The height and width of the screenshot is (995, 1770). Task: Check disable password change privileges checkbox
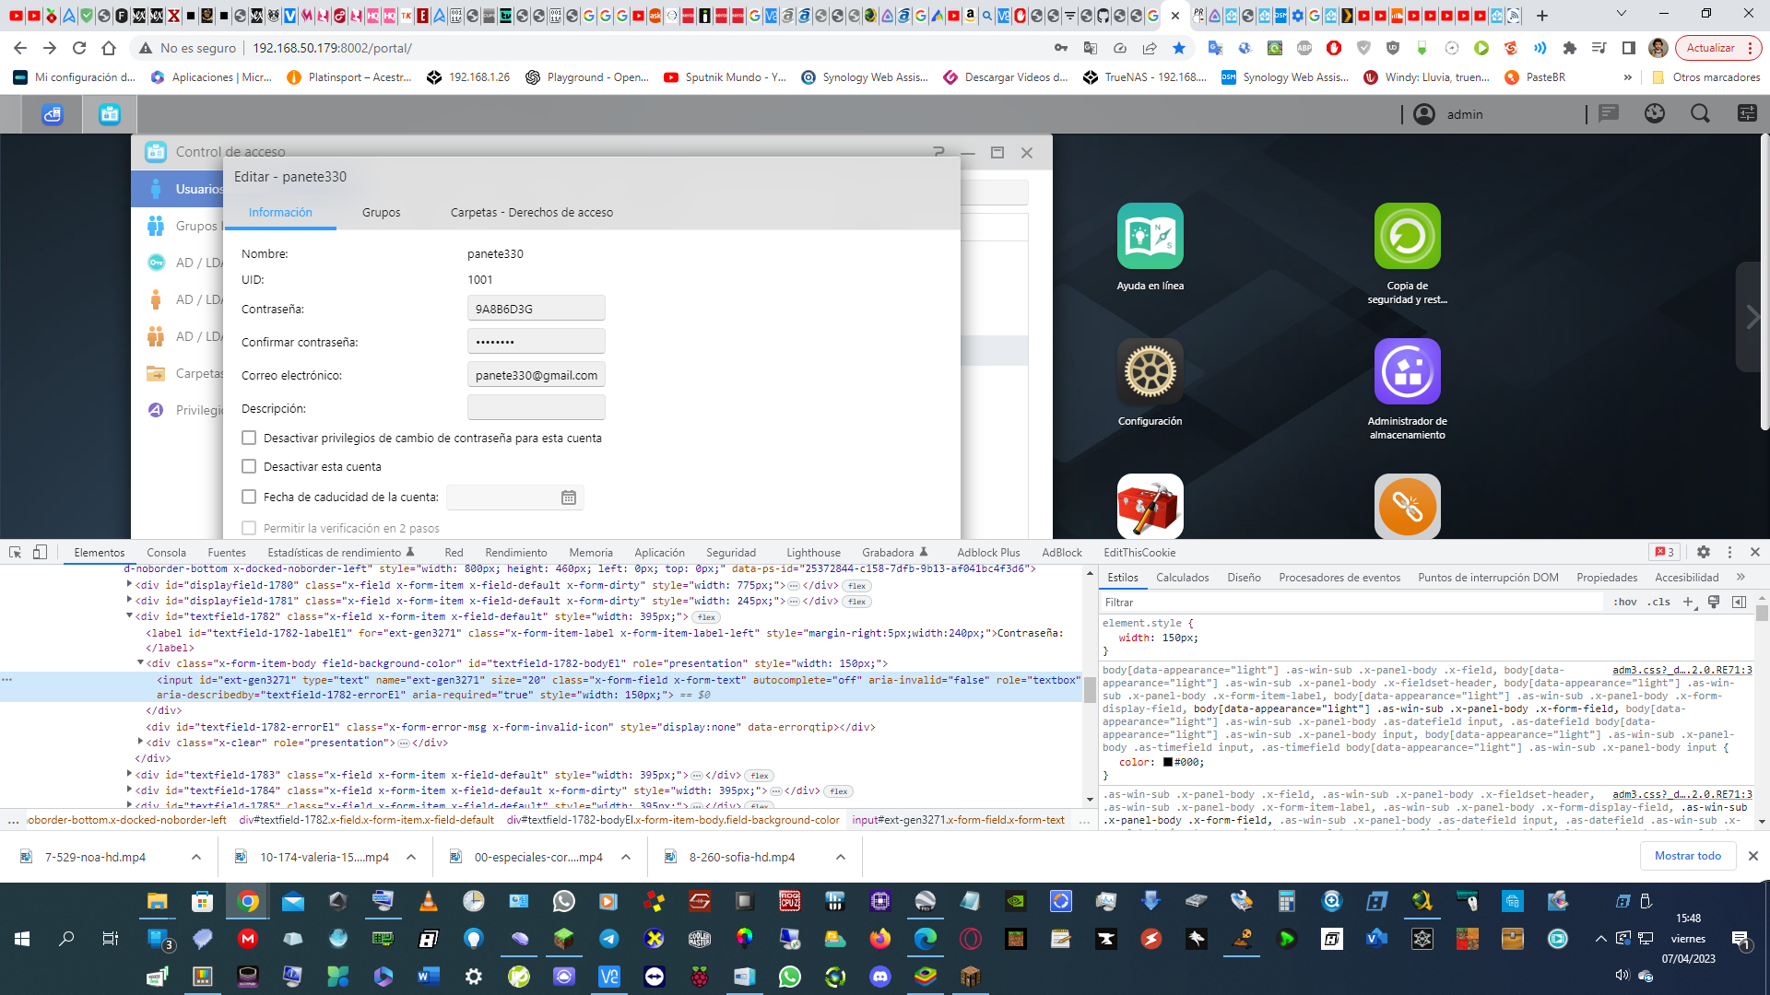(x=249, y=439)
